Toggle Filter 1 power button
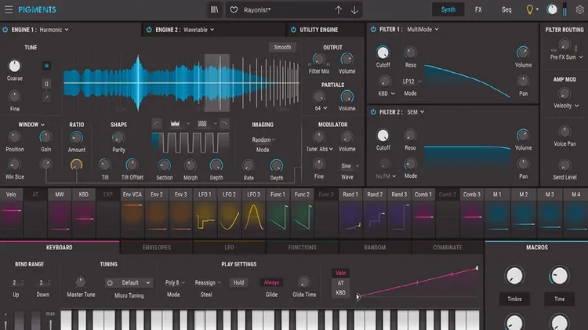The width and height of the screenshot is (588, 330). (373, 29)
